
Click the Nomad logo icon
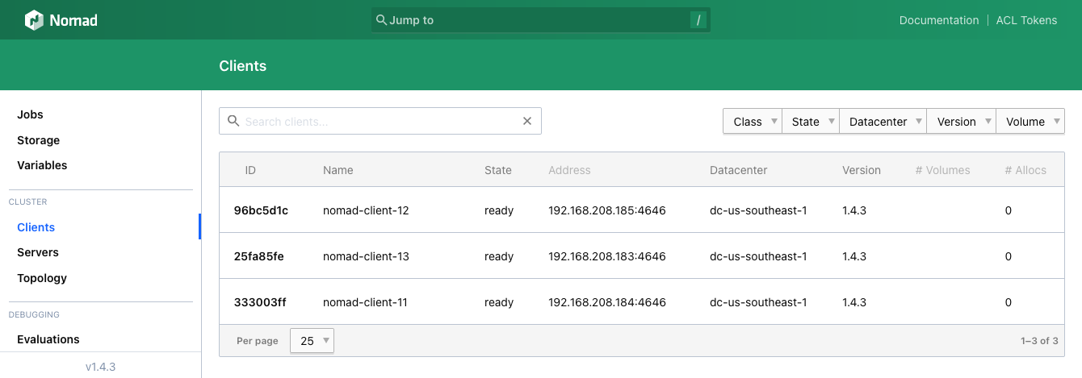tap(34, 20)
